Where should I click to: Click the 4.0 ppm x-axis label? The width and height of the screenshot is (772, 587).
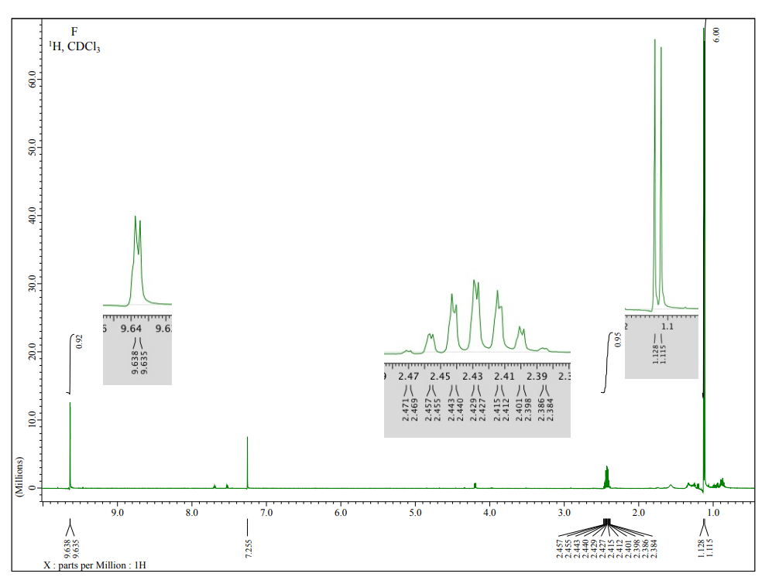click(489, 513)
